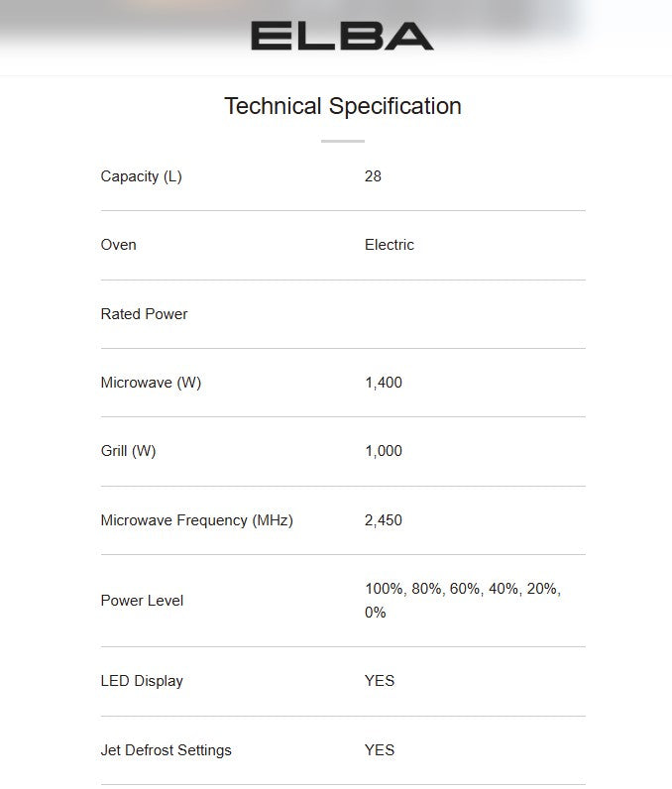Click the Power Level label
Screen dimensions: 672x789
tap(142, 601)
